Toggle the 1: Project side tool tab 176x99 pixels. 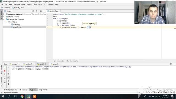(x=1, y=15)
